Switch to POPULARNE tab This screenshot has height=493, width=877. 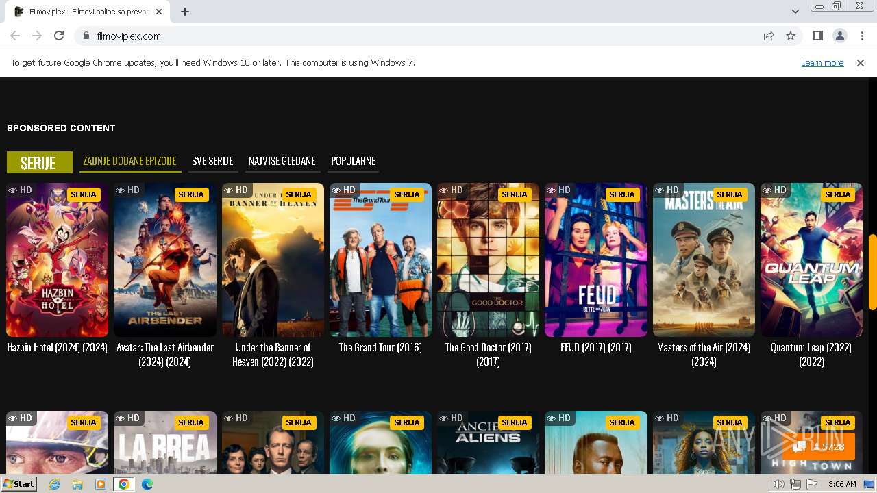pos(353,161)
